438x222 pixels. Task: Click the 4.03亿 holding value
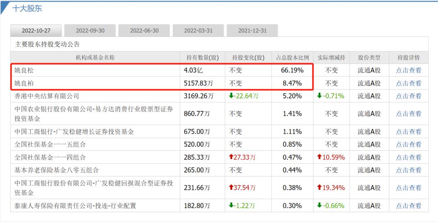tap(193, 70)
